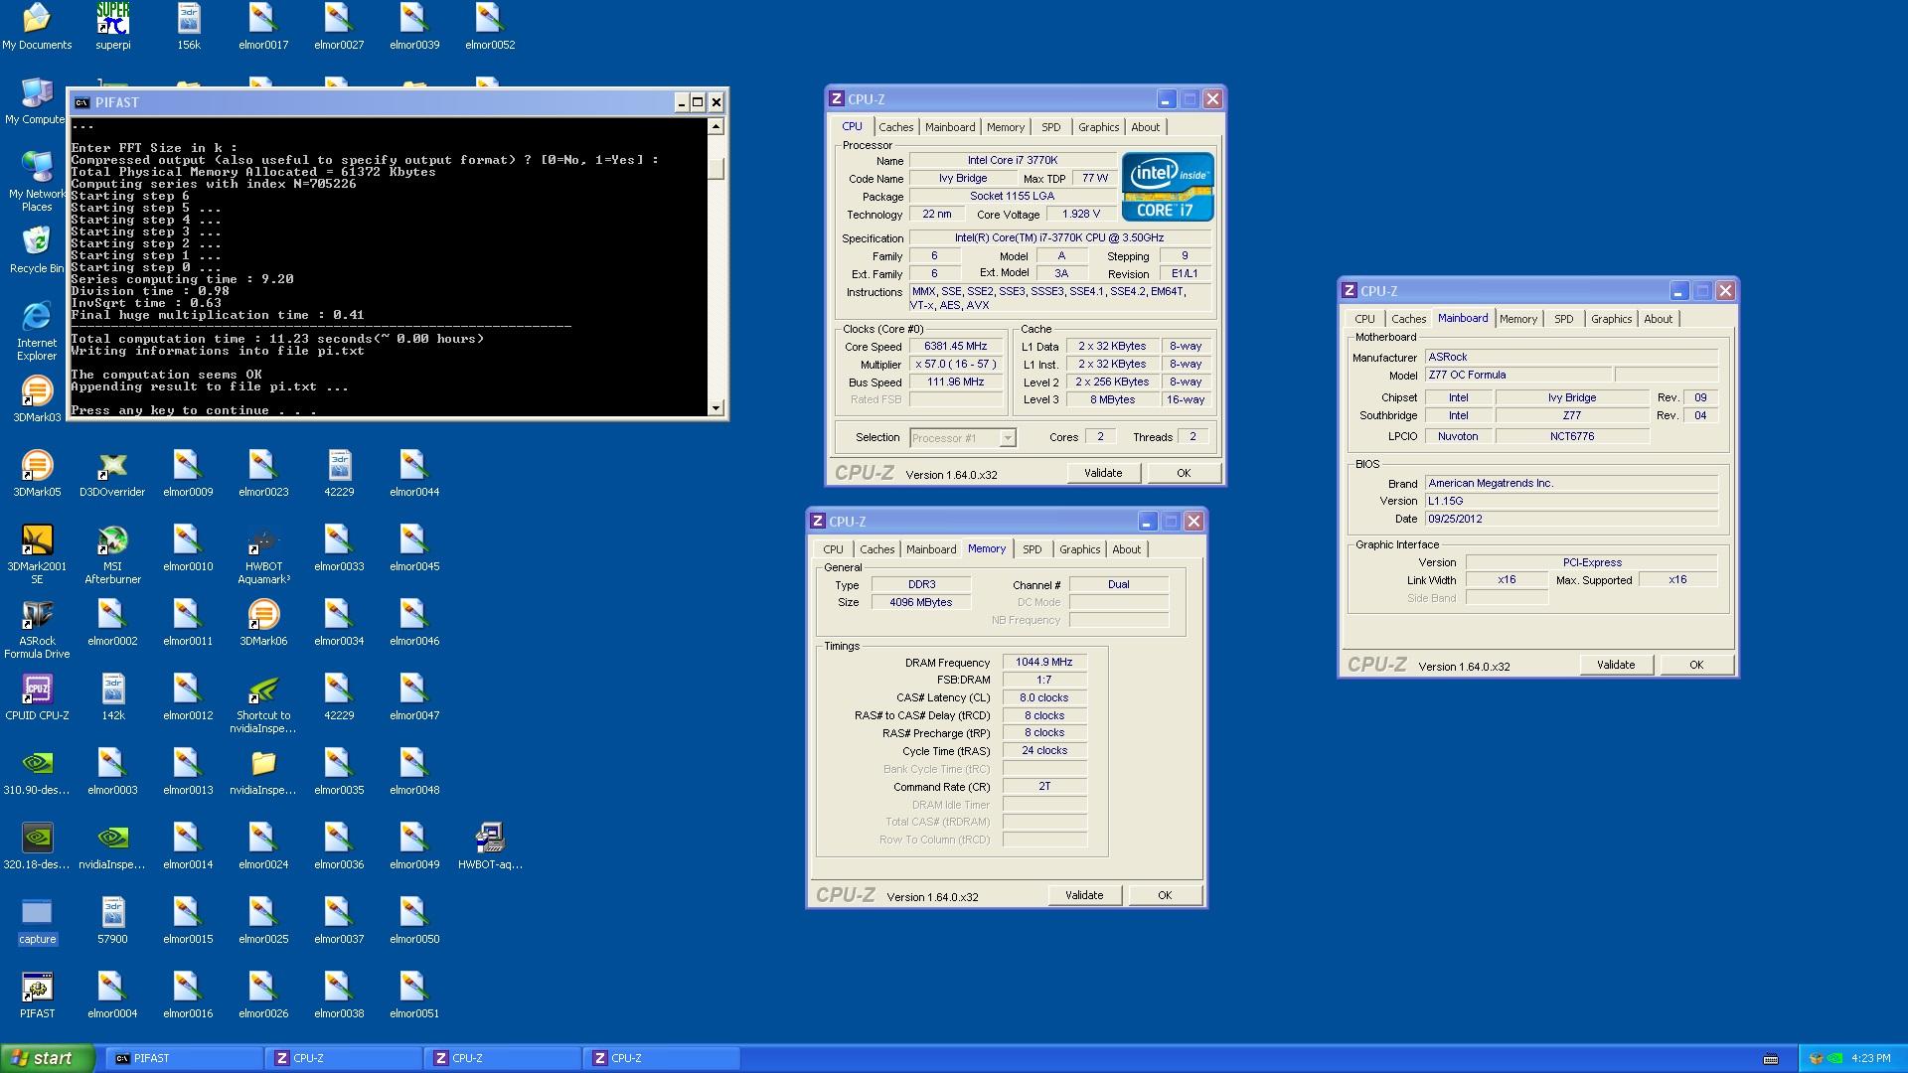The width and height of the screenshot is (1908, 1073).
Task: Click the DRAM Frequency value field
Action: point(1043,663)
